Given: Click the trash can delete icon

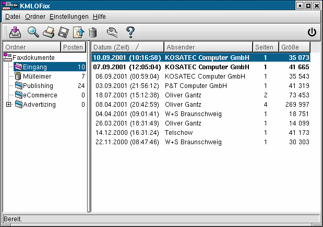Looking at the screenshot, I should [93, 32].
